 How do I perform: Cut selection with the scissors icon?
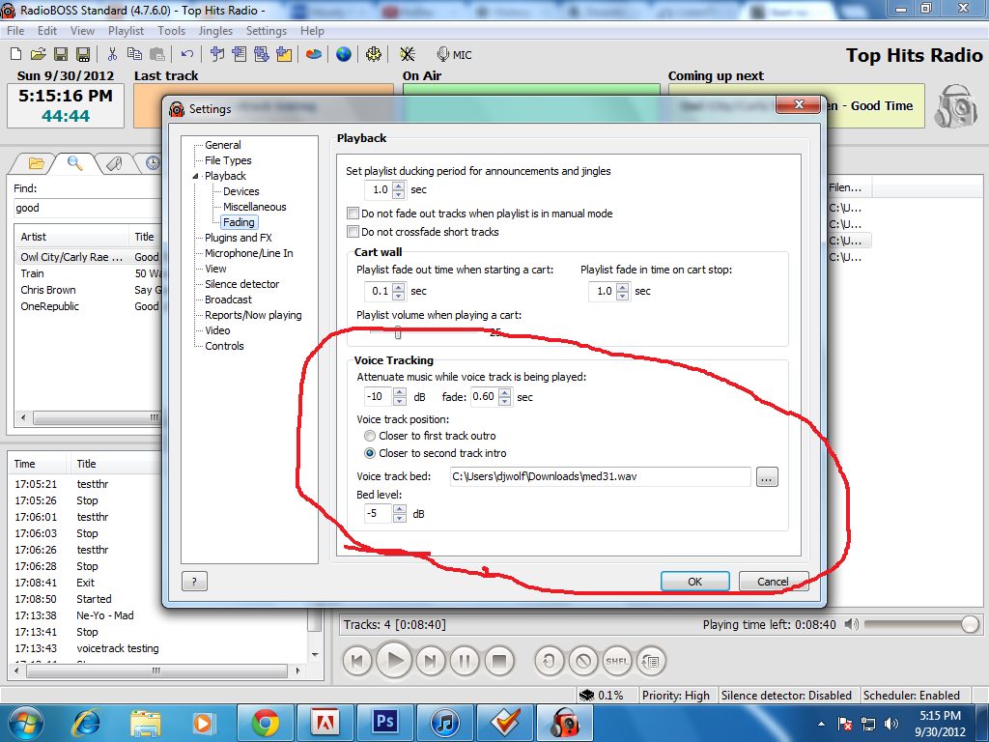[x=112, y=54]
